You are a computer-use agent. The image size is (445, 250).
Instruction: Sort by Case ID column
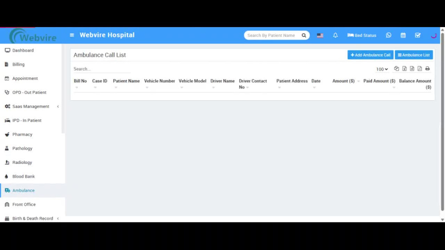100,81
